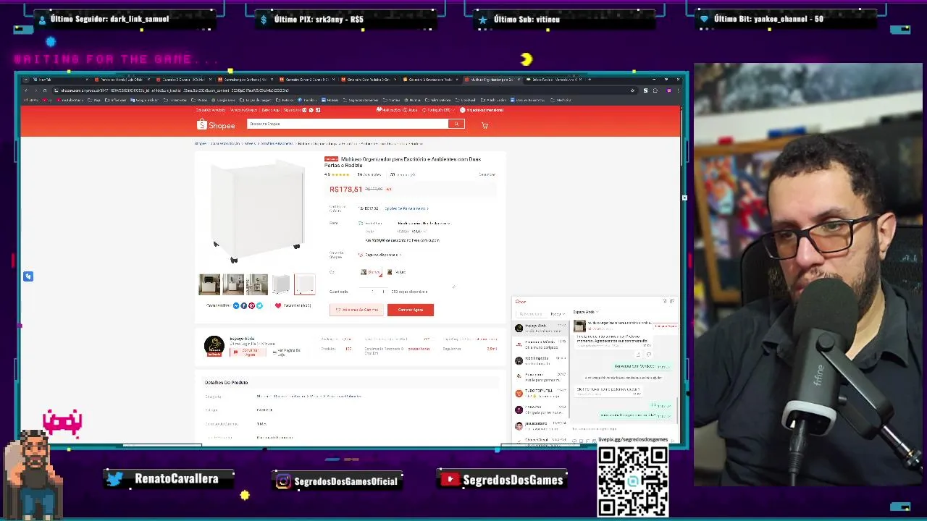Open Espaço Aluda conversation in chat list
The image size is (927, 521).
pos(540,328)
